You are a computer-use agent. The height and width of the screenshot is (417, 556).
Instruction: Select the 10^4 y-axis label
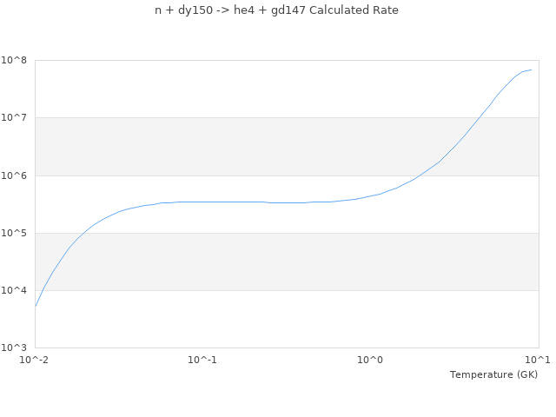(15, 290)
